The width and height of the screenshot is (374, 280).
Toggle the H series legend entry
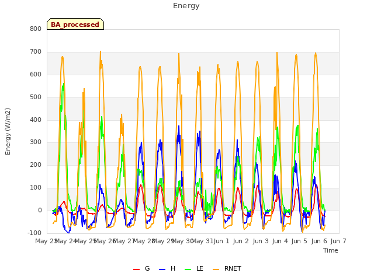pyautogui.click(x=167, y=268)
